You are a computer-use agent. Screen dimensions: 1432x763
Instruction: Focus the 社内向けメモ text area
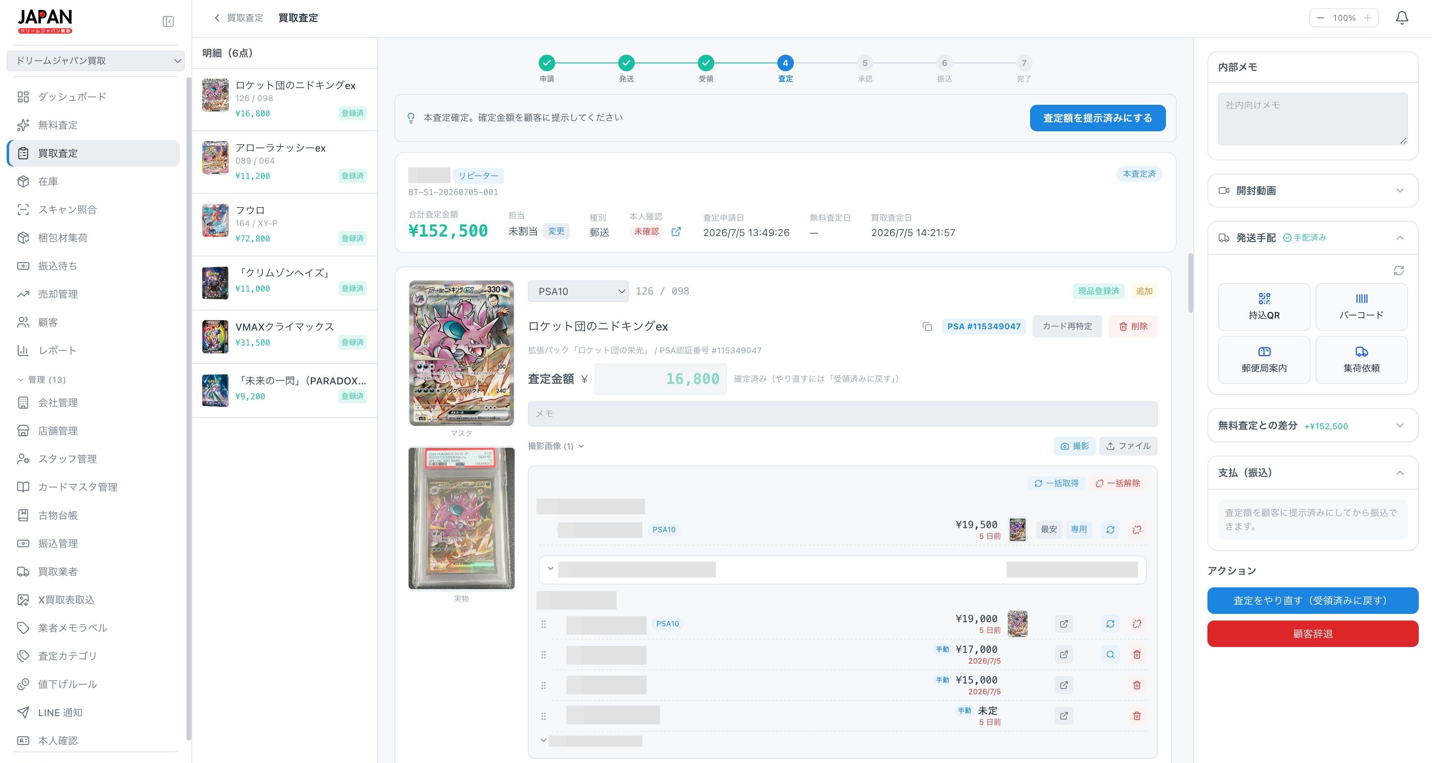(1313, 119)
